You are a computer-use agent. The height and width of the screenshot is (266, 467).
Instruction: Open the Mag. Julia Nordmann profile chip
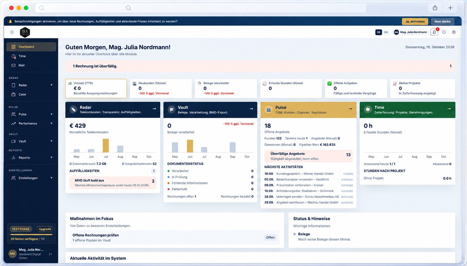tap(411, 32)
